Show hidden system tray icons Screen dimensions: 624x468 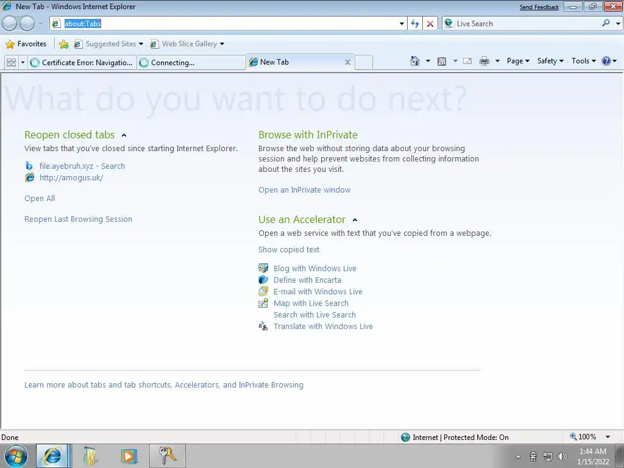(518, 456)
